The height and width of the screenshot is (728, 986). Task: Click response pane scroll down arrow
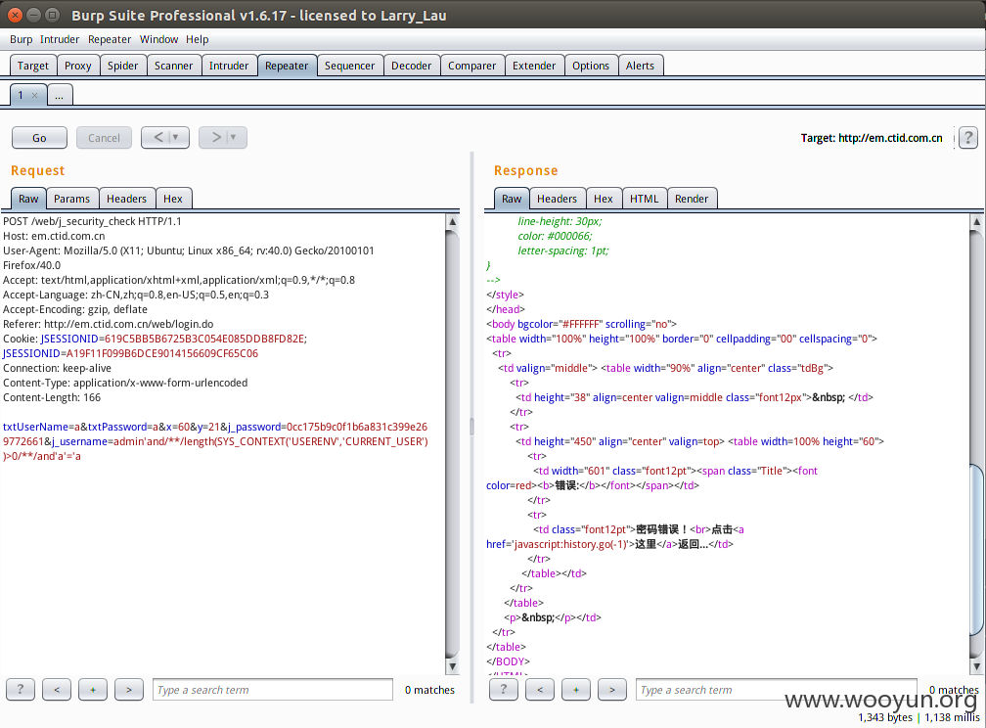[x=976, y=666]
